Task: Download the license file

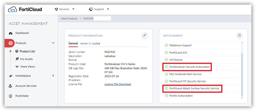Action: pyautogui.click(x=117, y=84)
